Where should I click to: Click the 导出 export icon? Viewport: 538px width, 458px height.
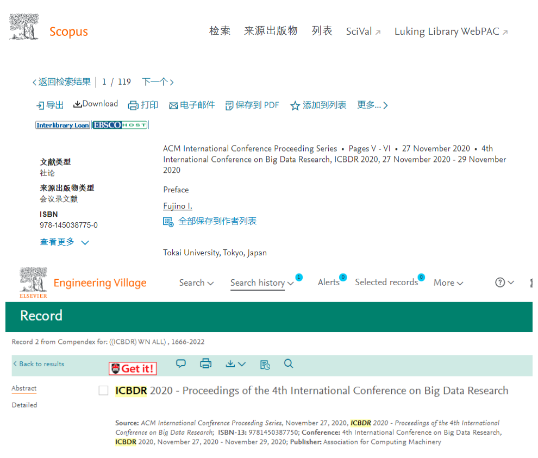click(40, 105)
